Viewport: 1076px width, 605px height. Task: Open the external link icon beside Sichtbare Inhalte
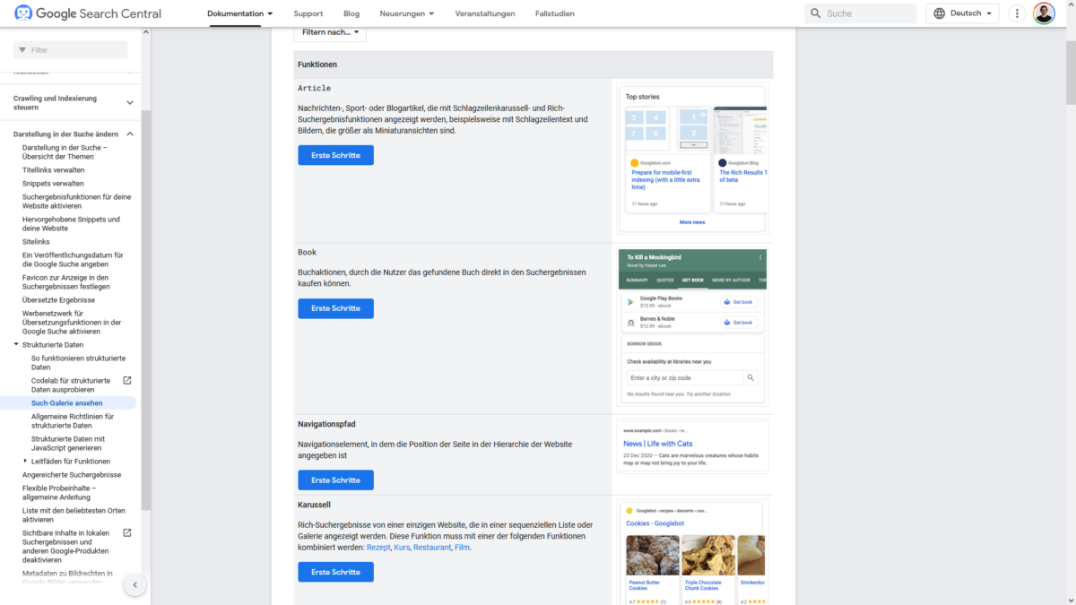pyautogui.click(x=126, y=533)
